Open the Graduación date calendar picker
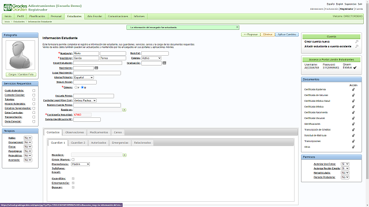The image size is (369, 207). pyautogui.click(x=164, y=63)
